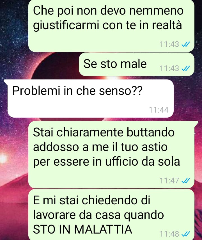Tap the 11:47 timestamp
The height and width of the screenshot is (240, 202).
pyautogui.click(x=169, y=180)
